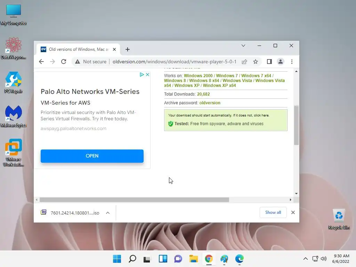356x267 pixels.
Task: Open Task View on taskbar
Action: tap(147, 259)
